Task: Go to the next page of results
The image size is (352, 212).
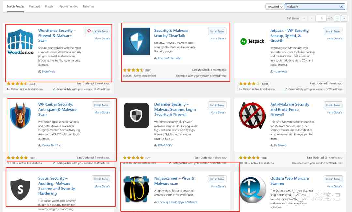Action: (x=337, y=18)
